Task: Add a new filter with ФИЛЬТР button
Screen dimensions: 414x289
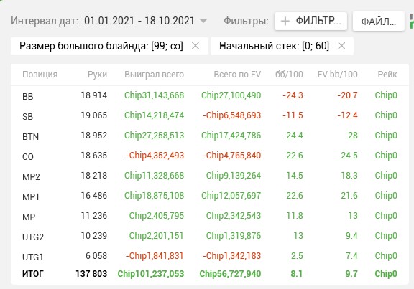Action: coord(310,21)
